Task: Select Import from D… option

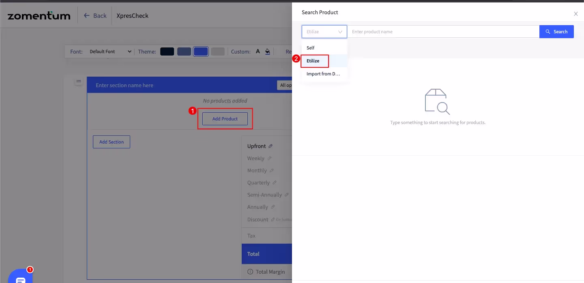Action: 324,74
